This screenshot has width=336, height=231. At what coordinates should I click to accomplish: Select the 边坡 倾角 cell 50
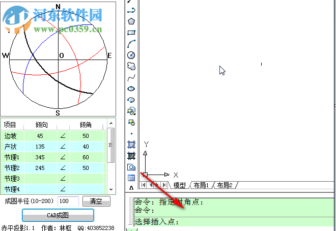click(86, 136)
